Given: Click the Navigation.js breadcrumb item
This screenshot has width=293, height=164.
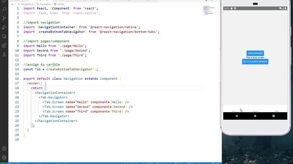Looking at the screenshot, I should [26, 4].
